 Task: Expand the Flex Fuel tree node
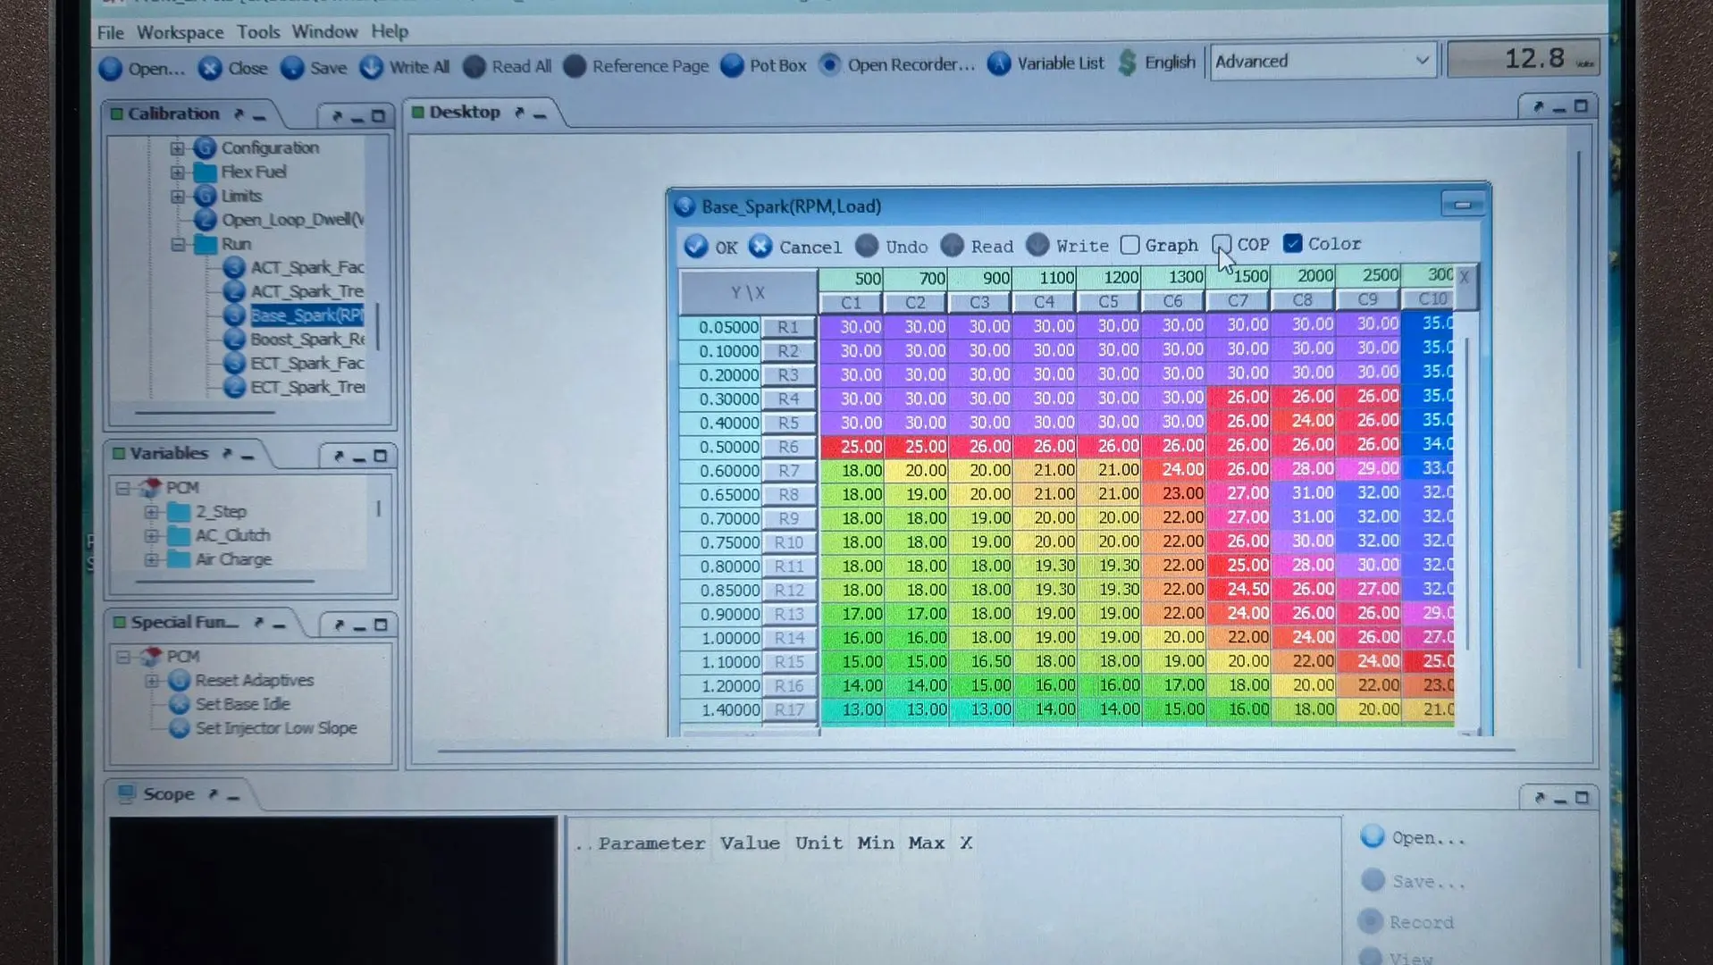point(177,172)
